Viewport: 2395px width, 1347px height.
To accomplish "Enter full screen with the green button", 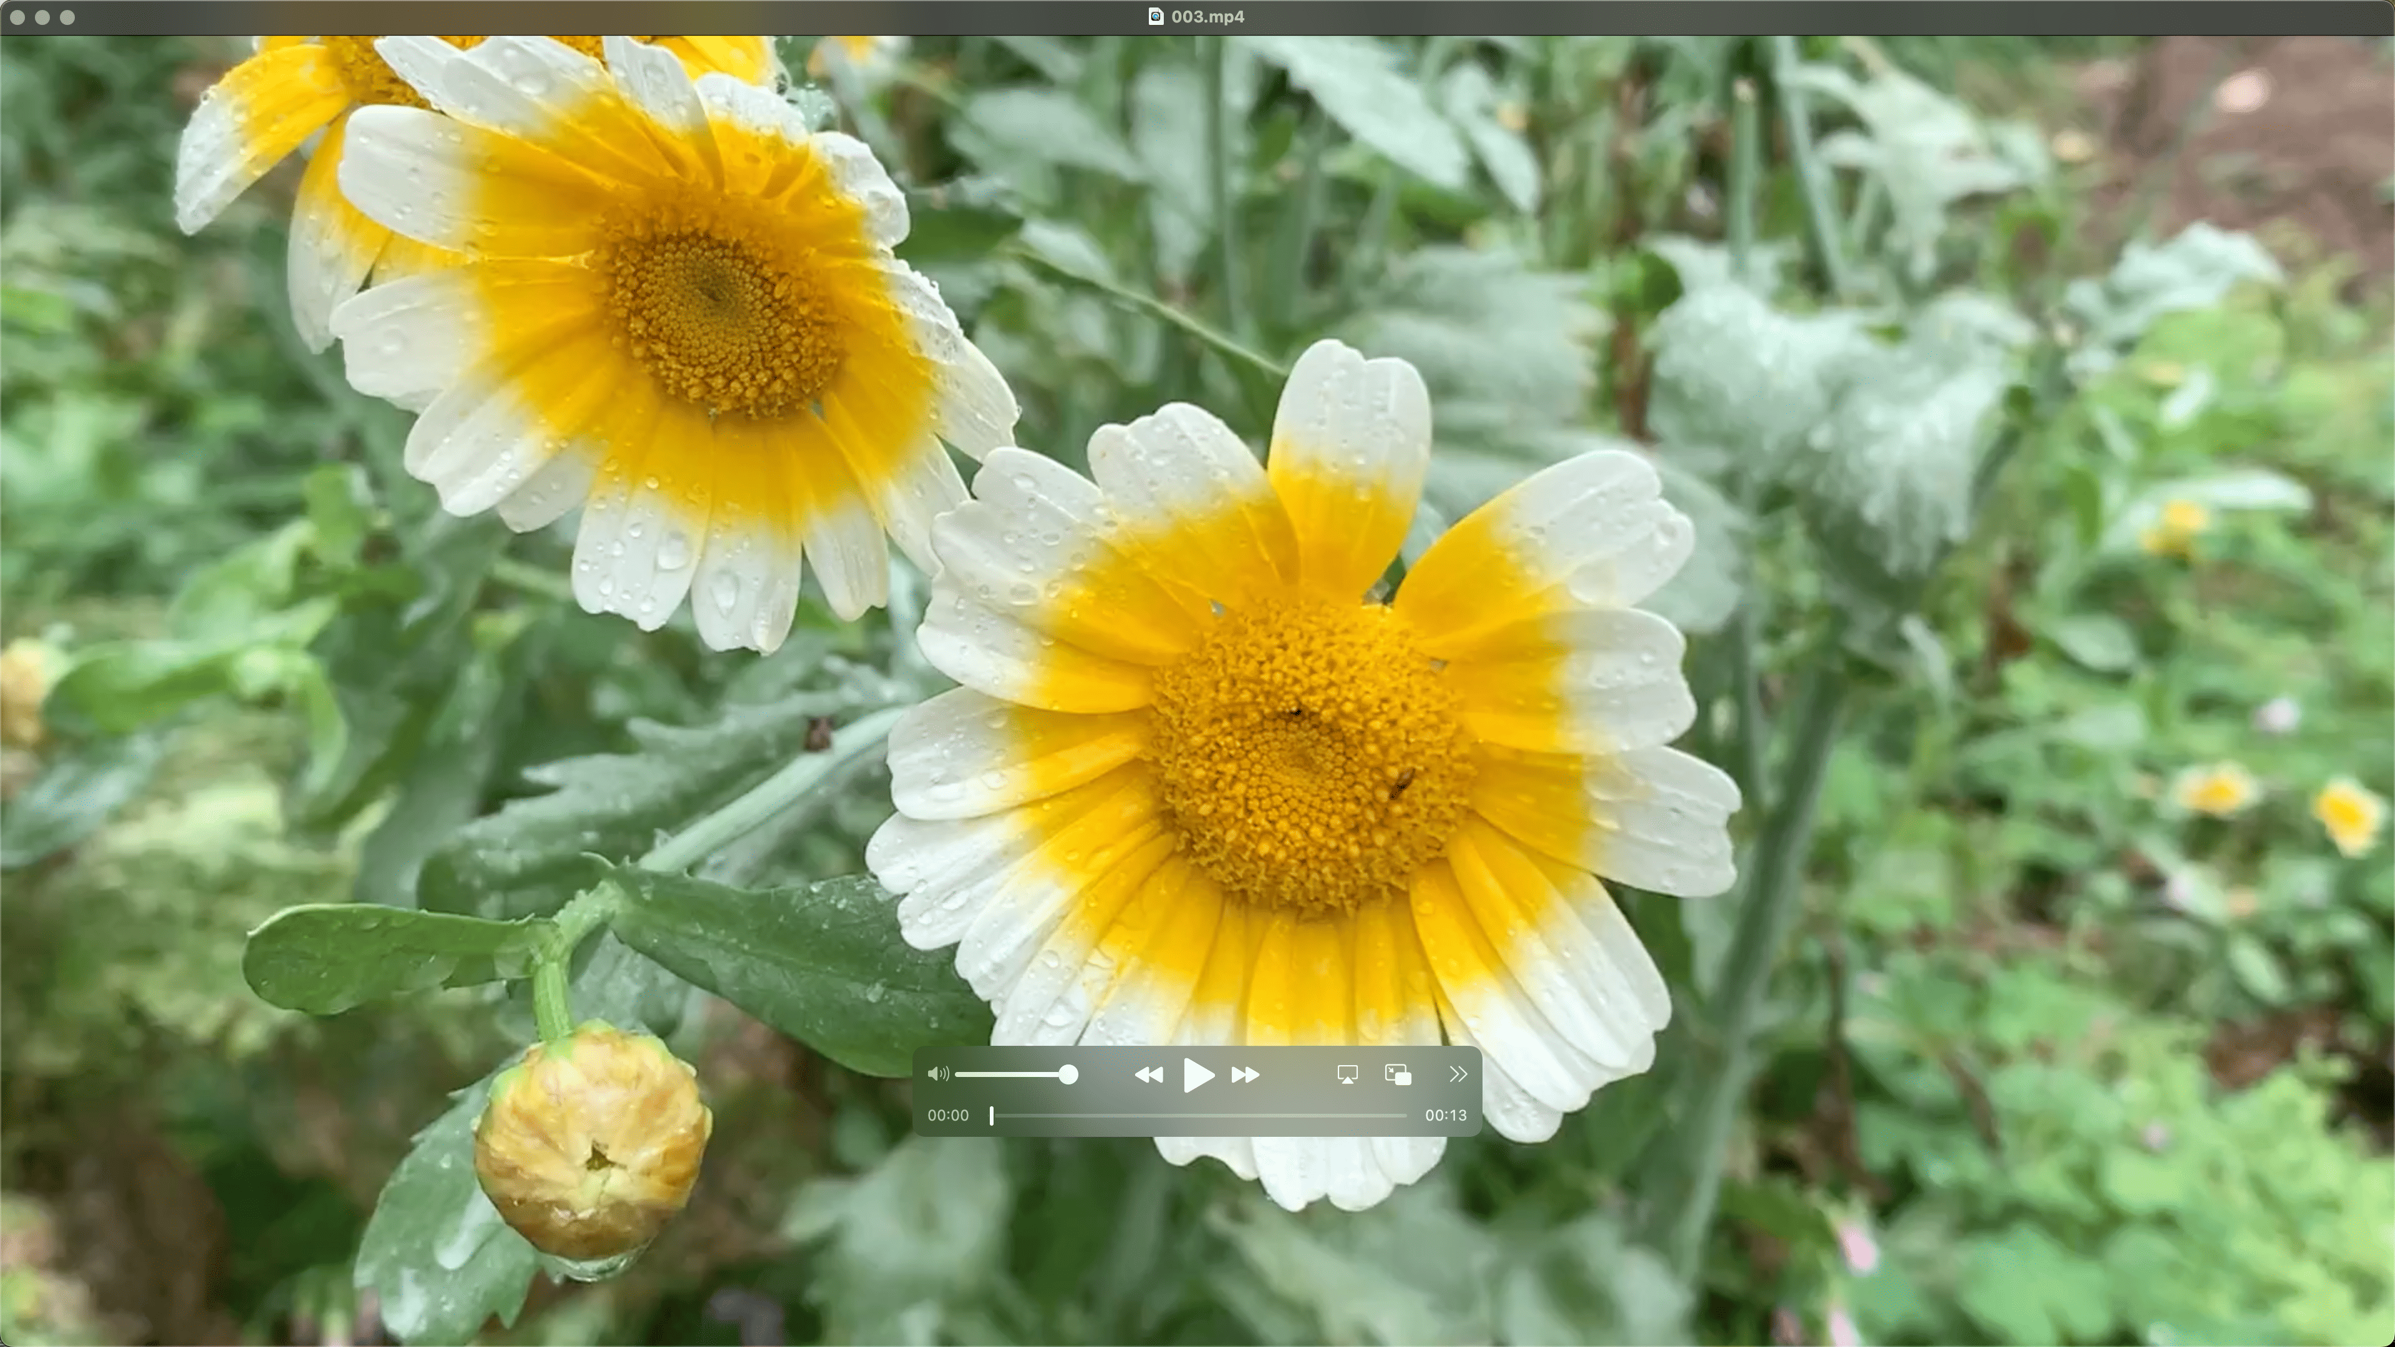I will [67, 17].
